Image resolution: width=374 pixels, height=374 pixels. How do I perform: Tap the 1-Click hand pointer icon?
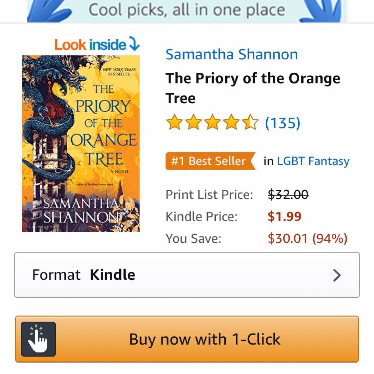[x=38, y=339]
